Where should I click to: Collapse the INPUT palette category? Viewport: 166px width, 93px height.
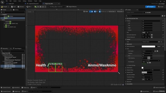point(1,20)
